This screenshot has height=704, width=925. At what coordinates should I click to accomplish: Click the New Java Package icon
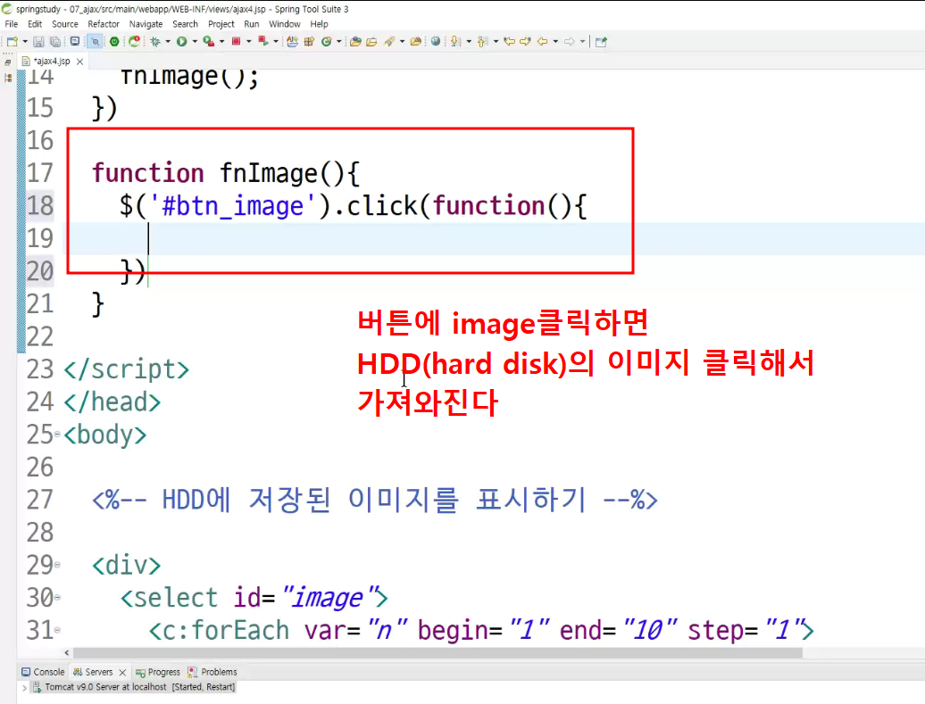(x=309, y=41)
